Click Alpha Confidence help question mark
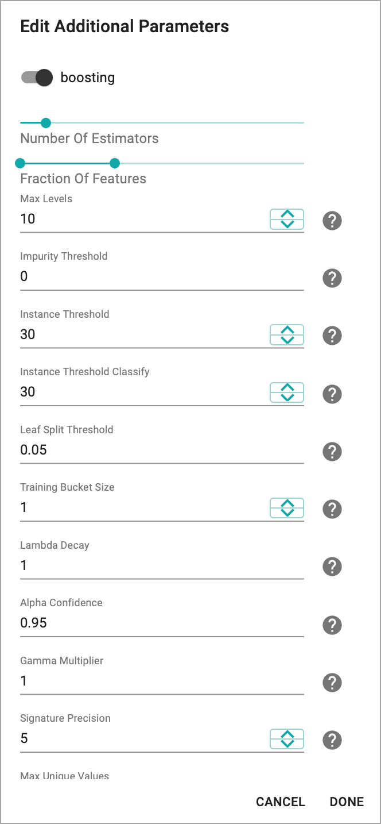Image resolution: width=381 pixels, height=824 pixels. pos(332,625)
